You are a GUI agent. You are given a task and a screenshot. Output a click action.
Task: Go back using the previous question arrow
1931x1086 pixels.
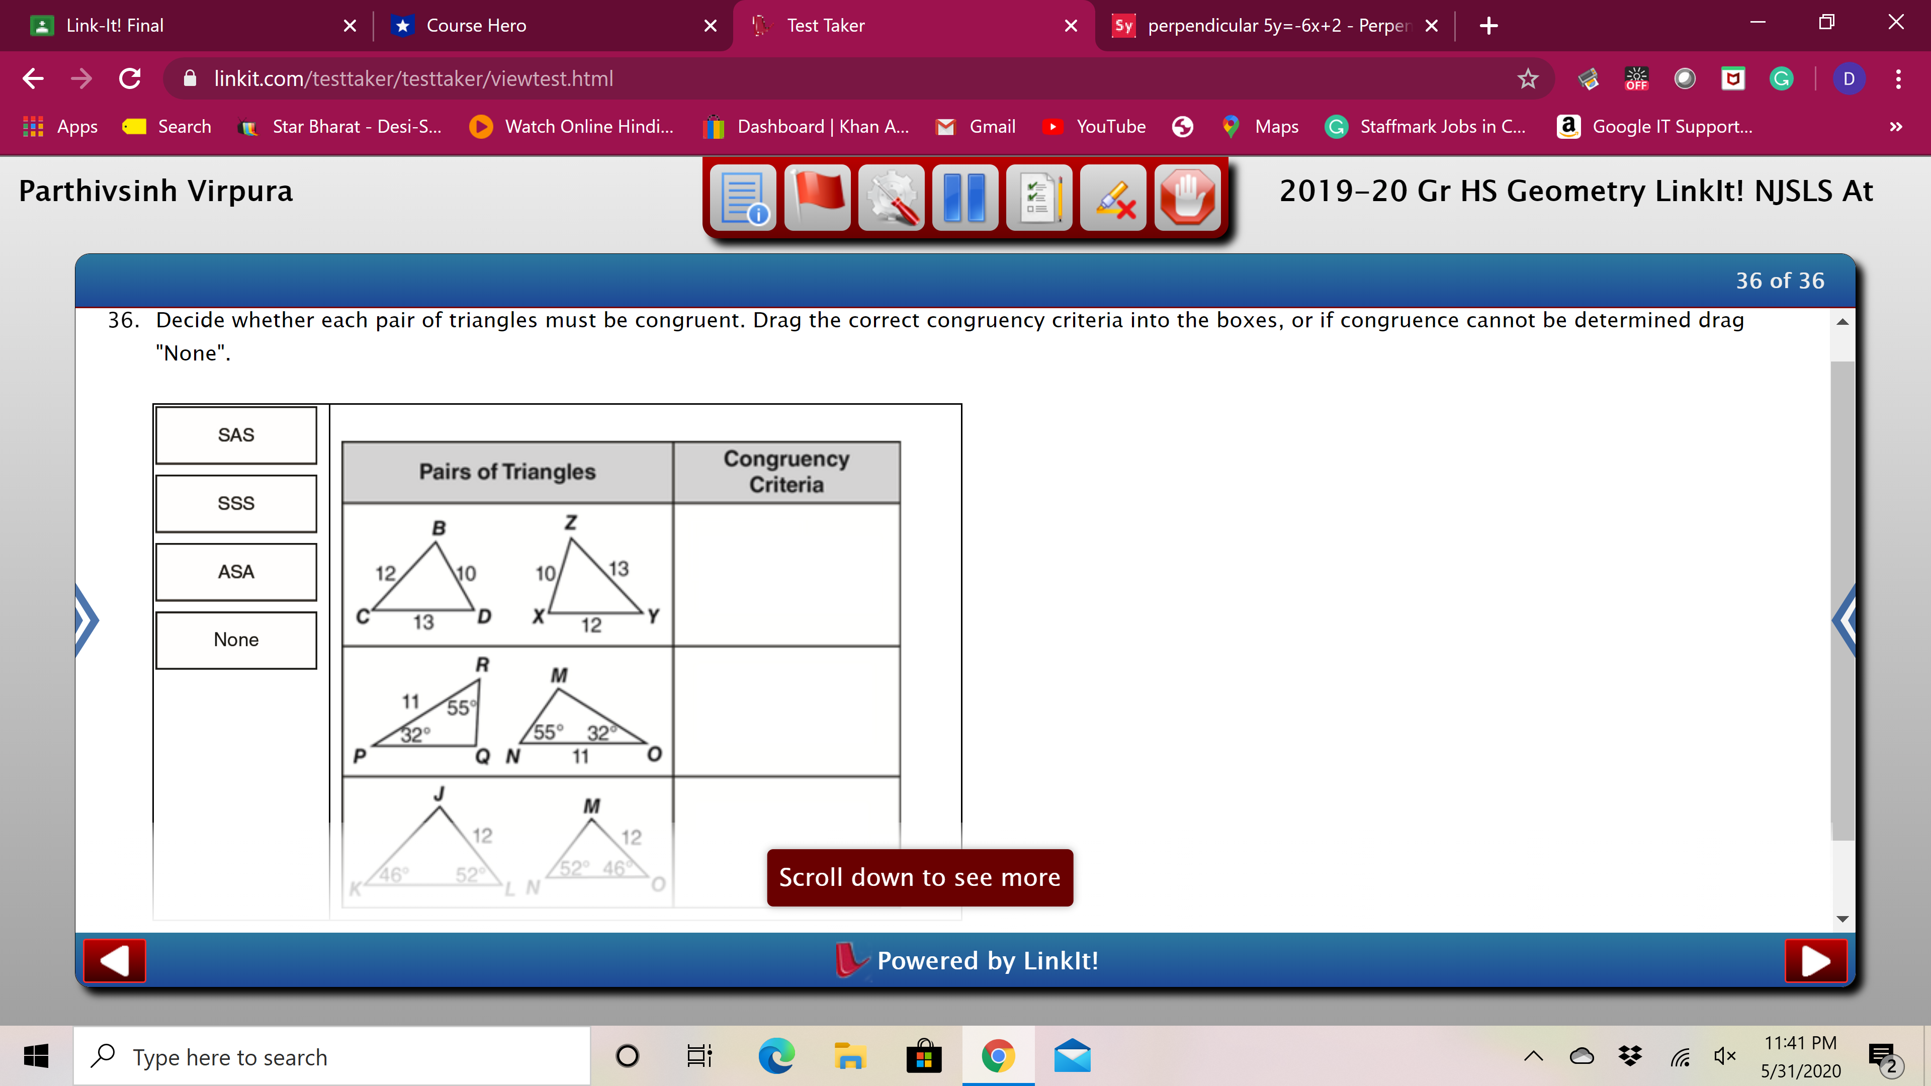114,961
